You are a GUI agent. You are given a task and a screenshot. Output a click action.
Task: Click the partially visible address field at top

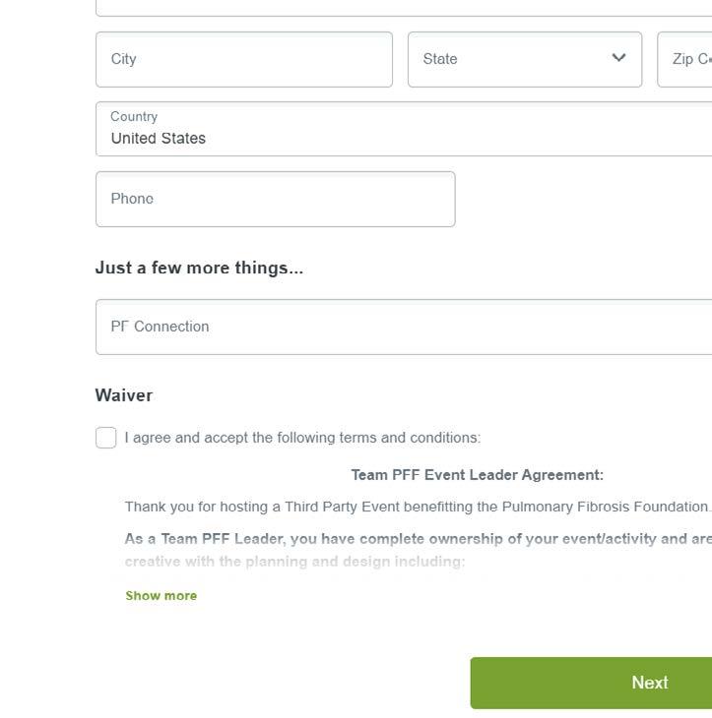[404, 8]
